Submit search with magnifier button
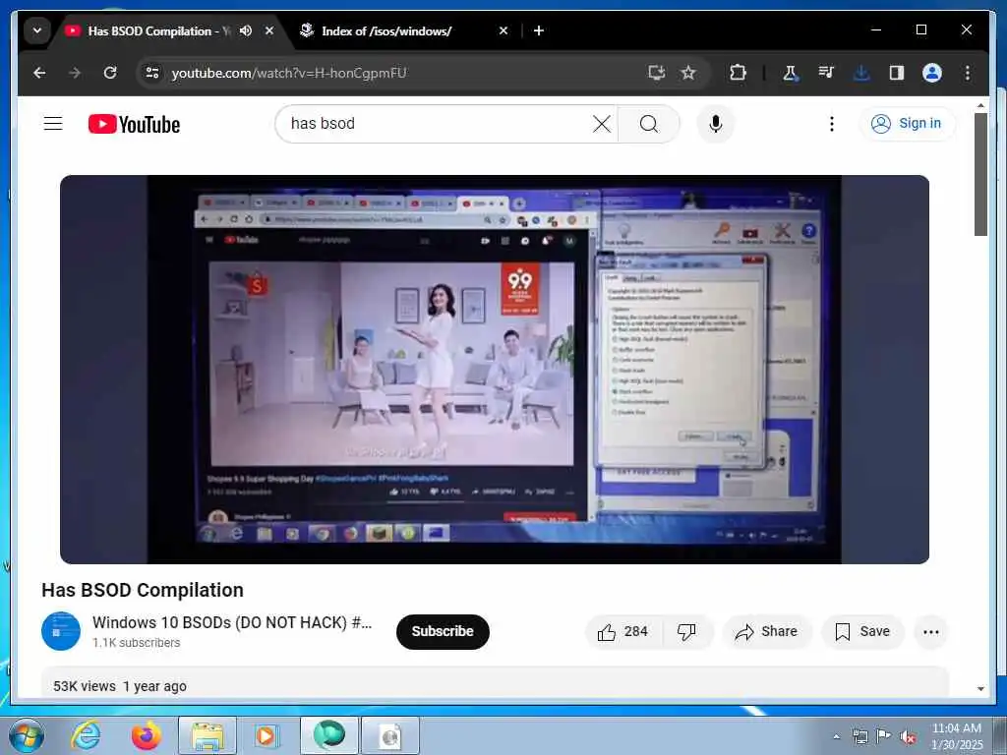 click(x=649, y=123)
